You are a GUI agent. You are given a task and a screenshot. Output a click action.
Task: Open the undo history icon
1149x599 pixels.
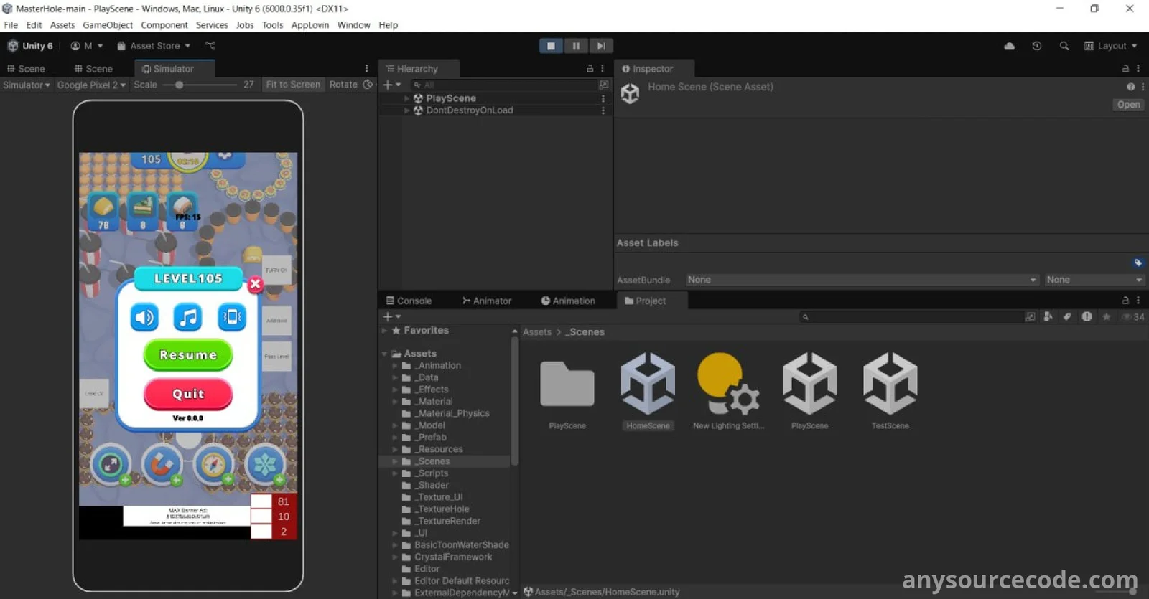click(1036, 46)
